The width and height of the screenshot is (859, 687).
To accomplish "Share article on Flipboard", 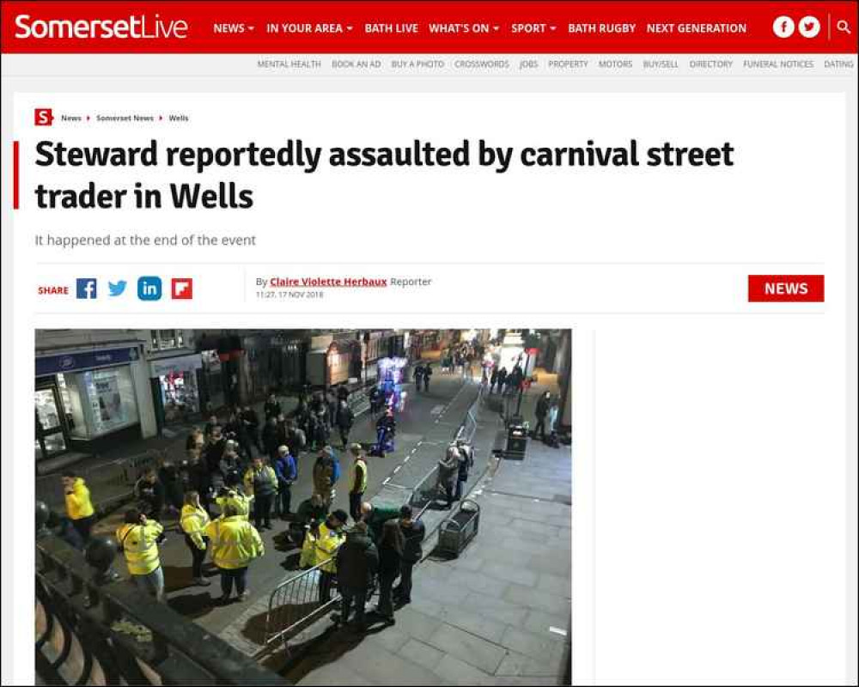I will click(x=182, y=289).
